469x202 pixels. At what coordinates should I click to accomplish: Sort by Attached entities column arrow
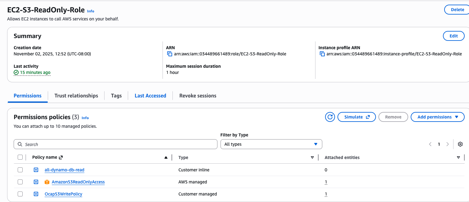click(x=458, y=157)
